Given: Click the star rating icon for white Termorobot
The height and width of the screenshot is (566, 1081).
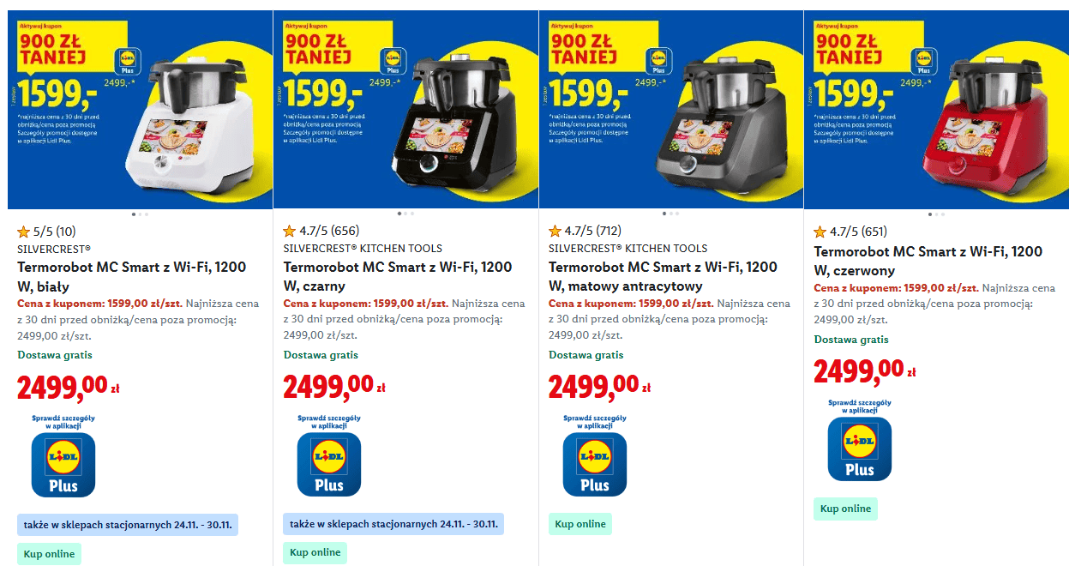Looking at the screenshot, I should [24, 231].
